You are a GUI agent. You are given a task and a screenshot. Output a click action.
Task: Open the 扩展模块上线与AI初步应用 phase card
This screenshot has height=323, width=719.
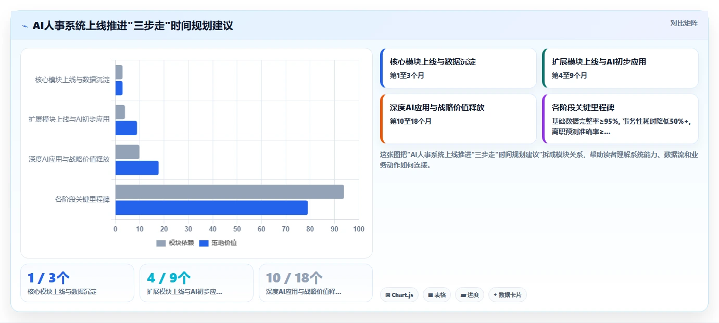[x=620, y=68]
